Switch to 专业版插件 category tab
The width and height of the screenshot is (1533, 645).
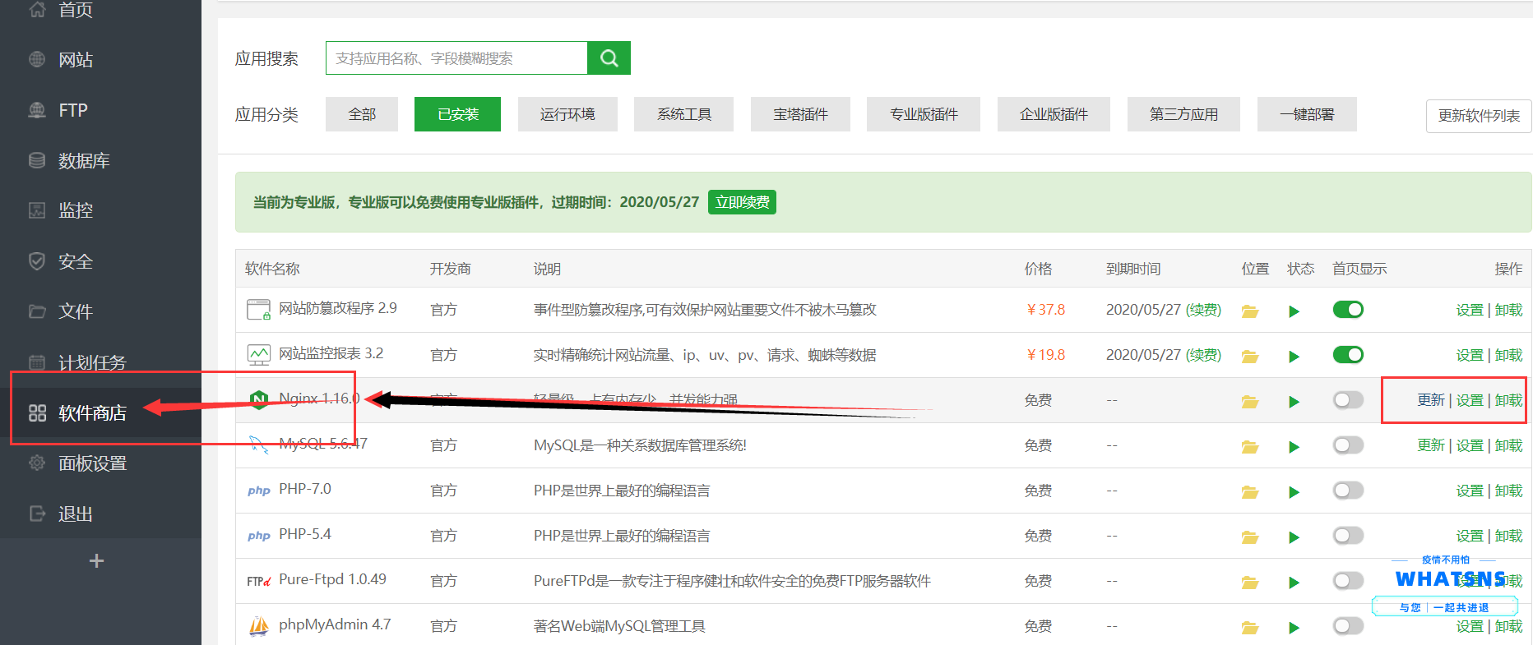[923, 114]
